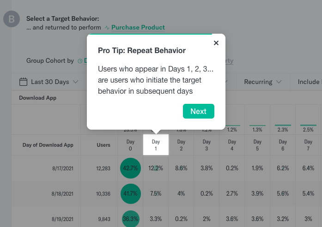The image size is (322, 227).
Task: Click the step B circle icon
Action: 12,19
